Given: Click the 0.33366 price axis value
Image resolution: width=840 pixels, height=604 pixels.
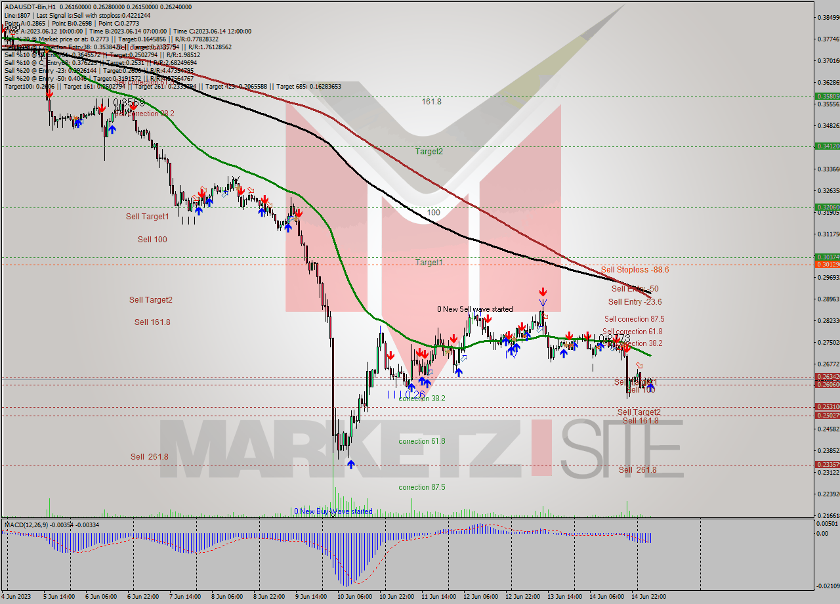Looking at the screenshot, I should [828, 169].
